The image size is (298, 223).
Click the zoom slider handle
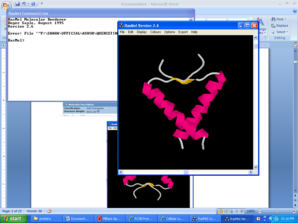point(277,211)
